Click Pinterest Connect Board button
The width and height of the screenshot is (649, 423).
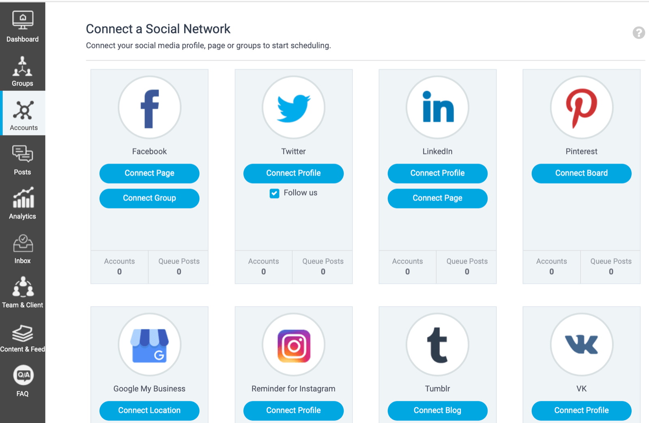581,173
